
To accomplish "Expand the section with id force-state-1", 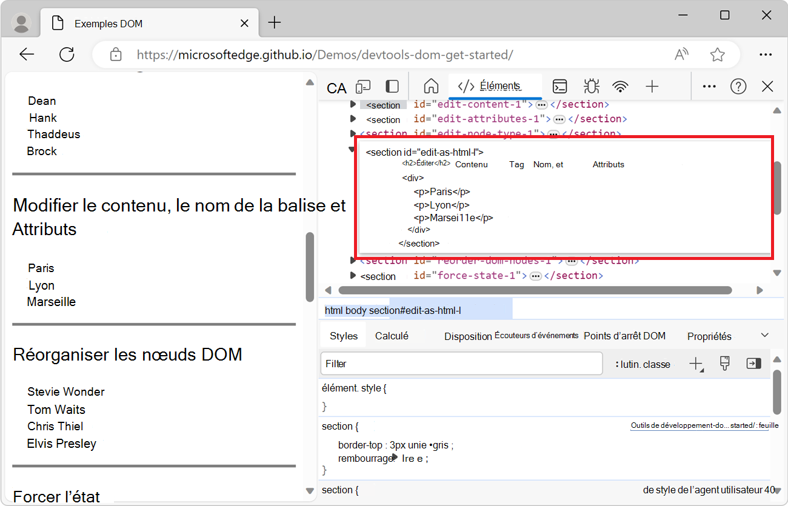I will [x=353, y=276].
